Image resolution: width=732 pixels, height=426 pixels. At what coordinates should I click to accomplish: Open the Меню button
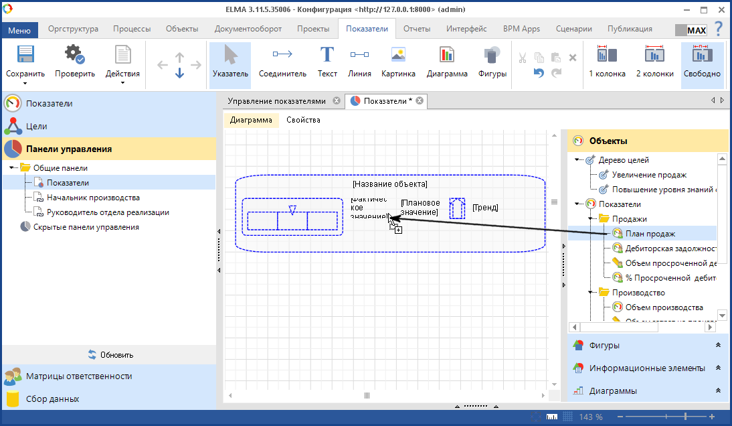coord(19,30)
